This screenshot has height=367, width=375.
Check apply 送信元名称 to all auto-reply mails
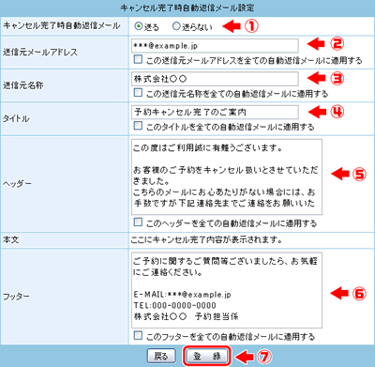tap(138, 92)
